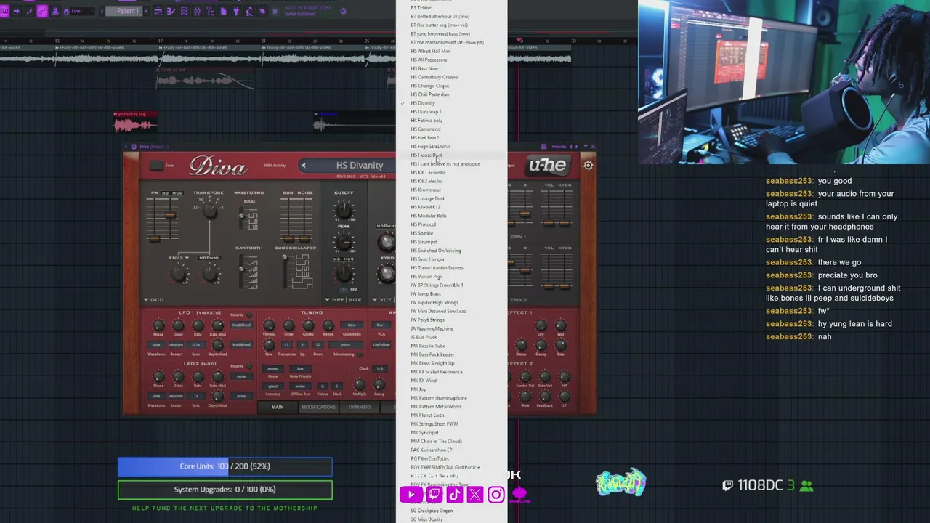Image resolution: width=930 pixels, height=523 pixels.
Task: Switch to the MAIN tab
Action: tap(278, 407)
